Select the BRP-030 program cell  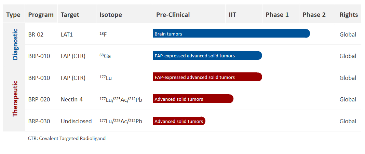click(x=39, y=121)
